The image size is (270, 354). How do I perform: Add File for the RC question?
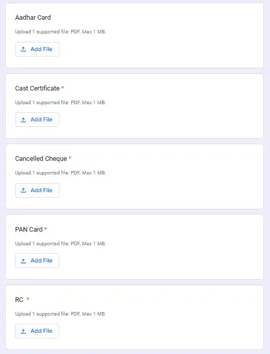click(x=37, y=331)
